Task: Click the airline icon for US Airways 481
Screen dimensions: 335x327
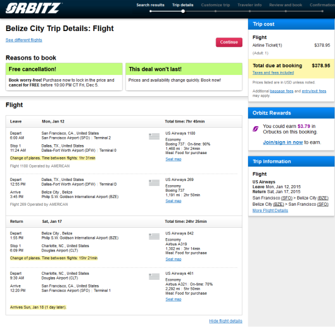Action: pos(154,276)
